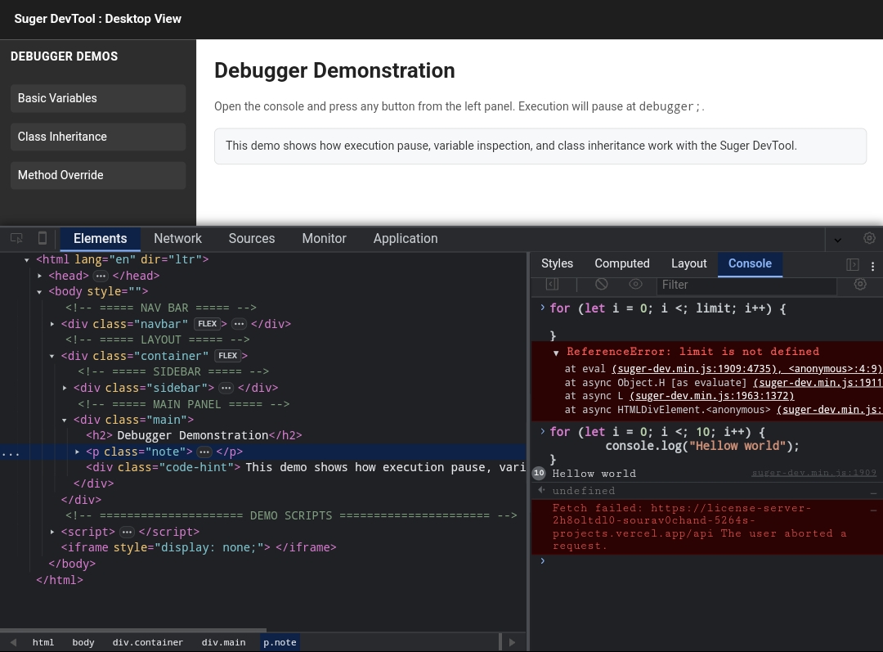Toggle FLEX badge on container div

click(x=227, y=356)
